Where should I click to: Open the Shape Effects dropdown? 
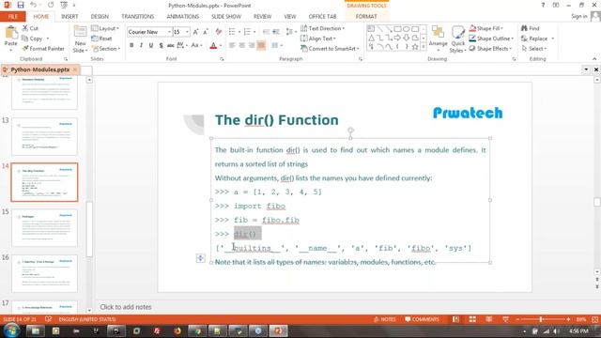(490, 49)
